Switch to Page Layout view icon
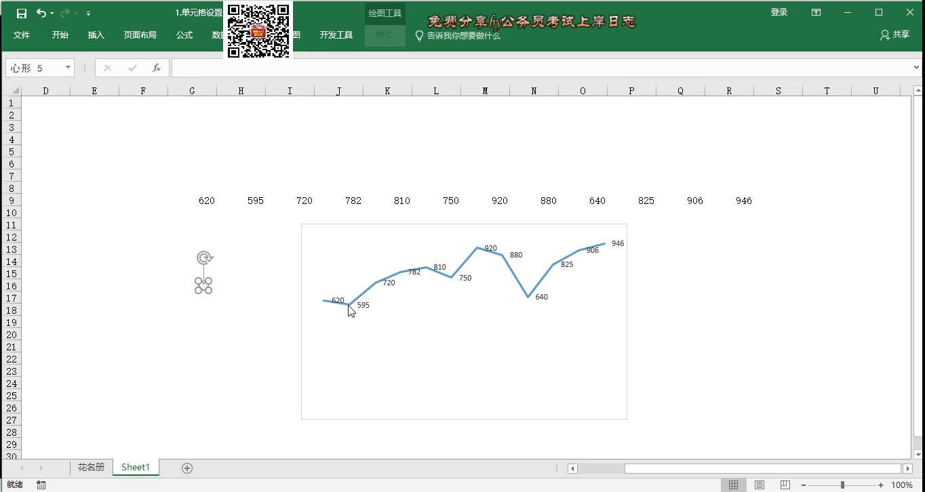The height and width of the screenshot is (492, 925). click(760, 485)
